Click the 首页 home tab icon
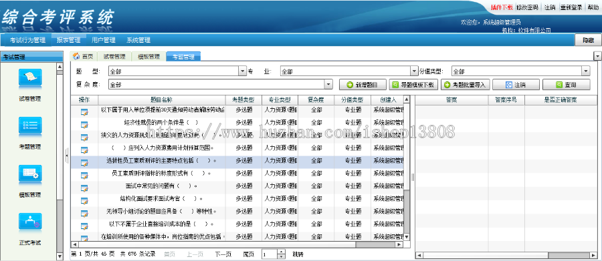This screenshot has height=261, width=602. click(76, 56)
